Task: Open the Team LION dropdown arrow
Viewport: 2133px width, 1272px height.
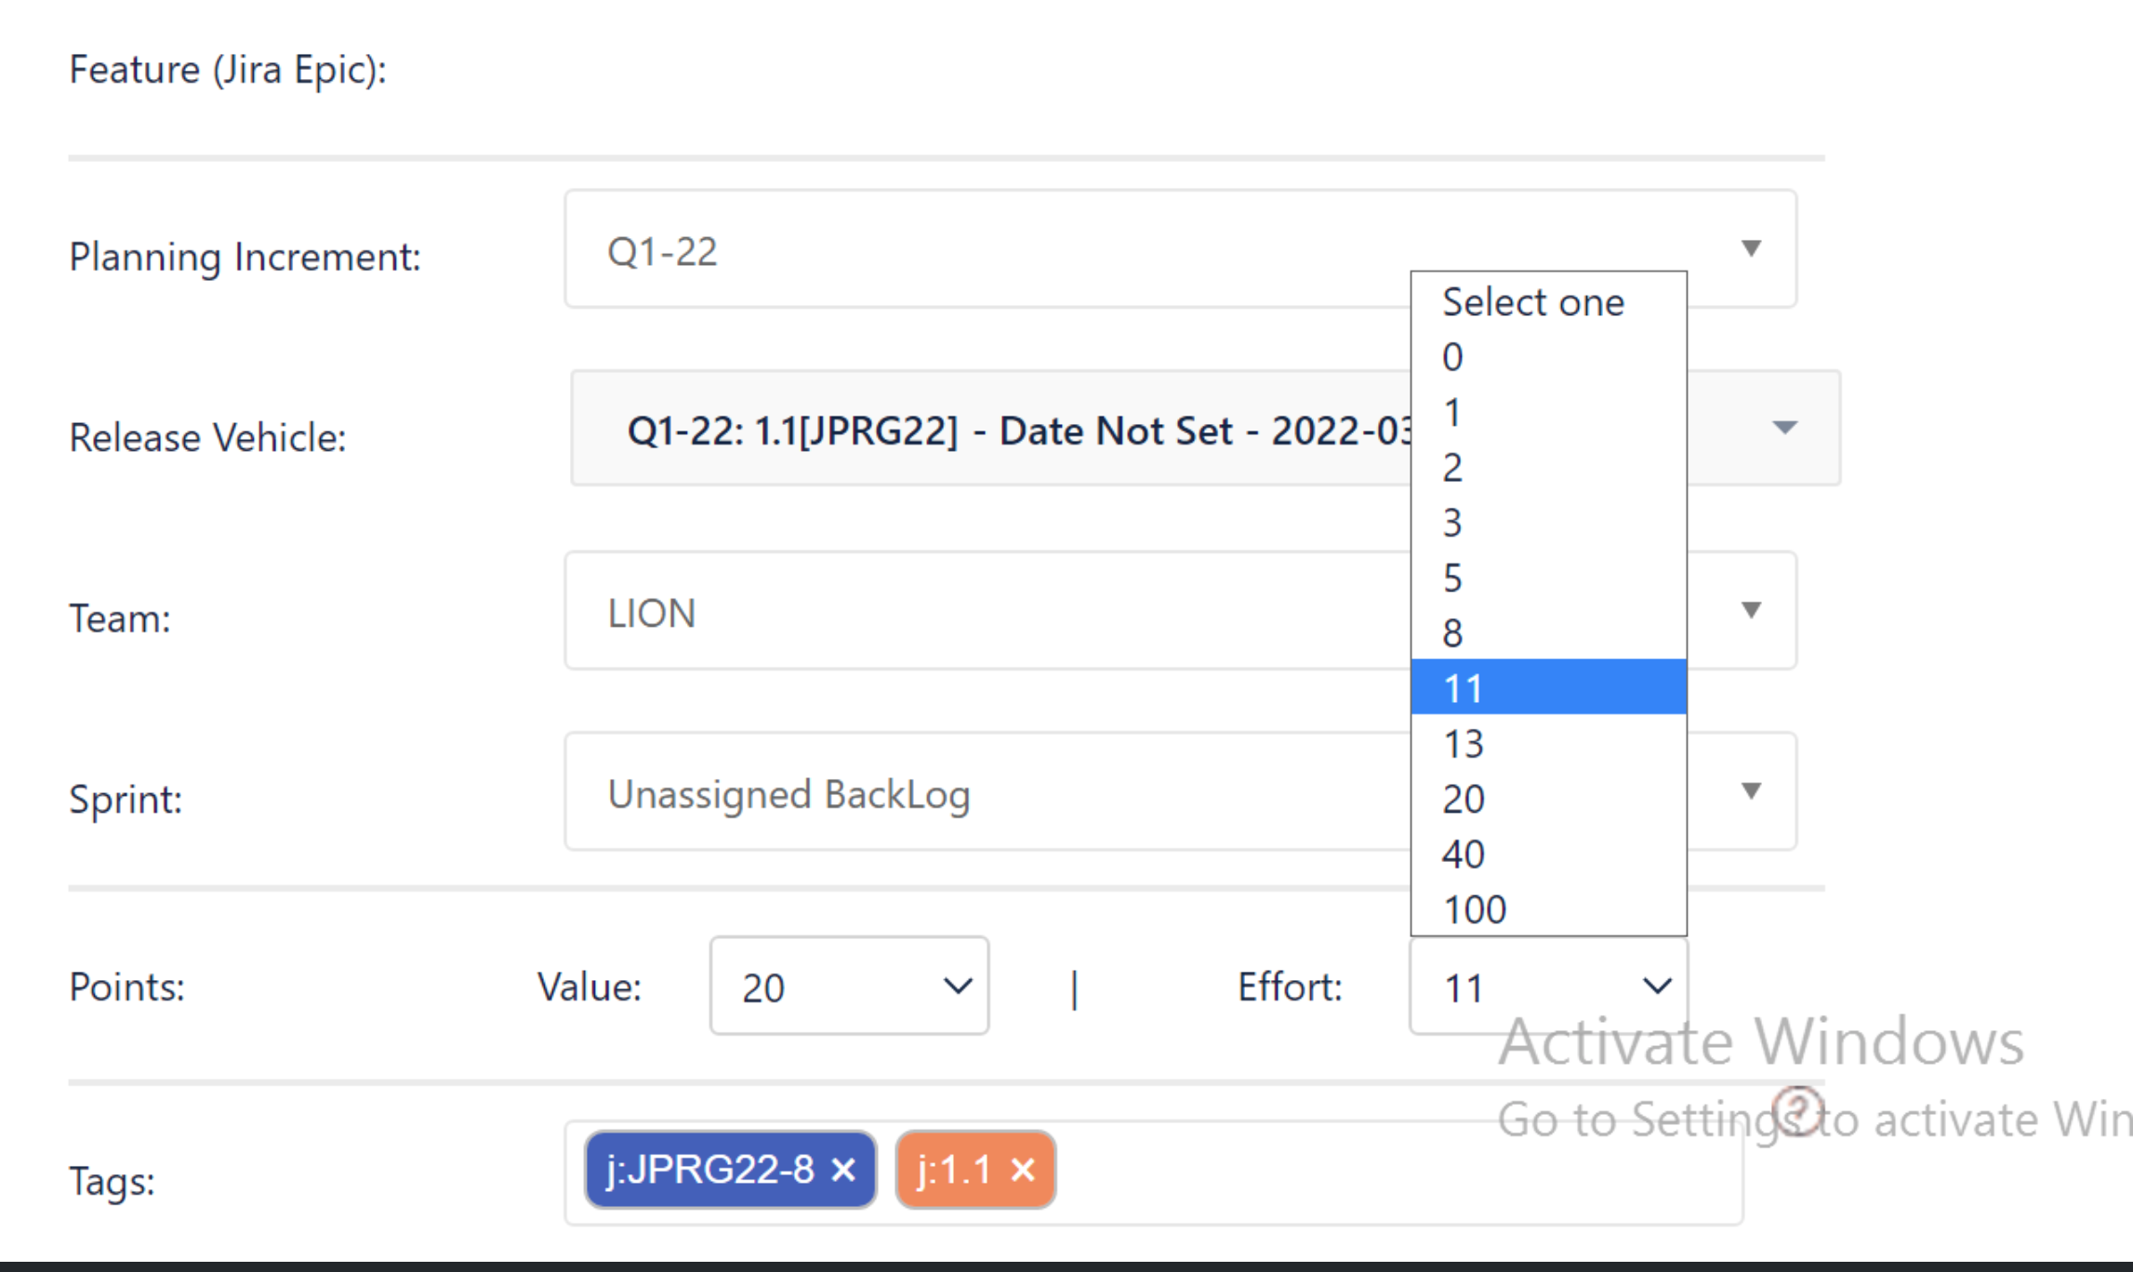Action: [1751, 611]
